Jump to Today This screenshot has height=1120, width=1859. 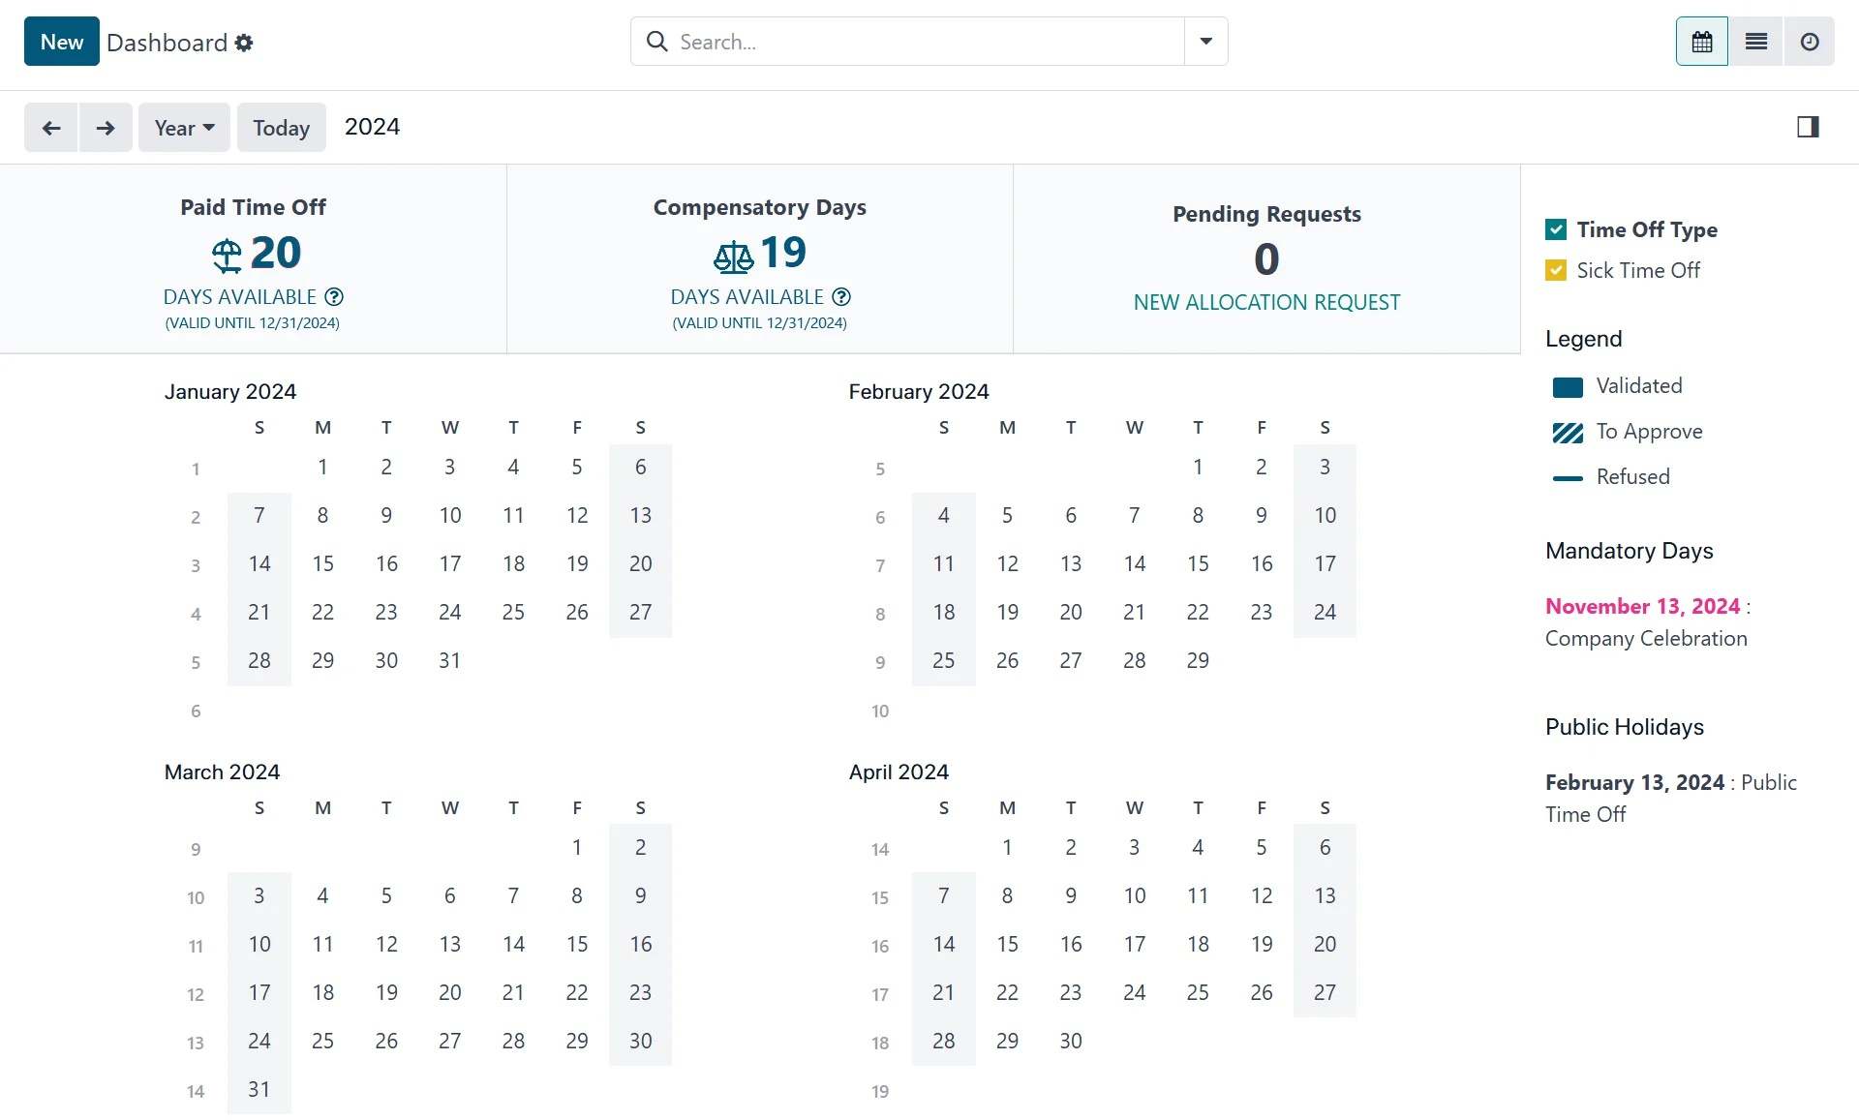(281, 128)
